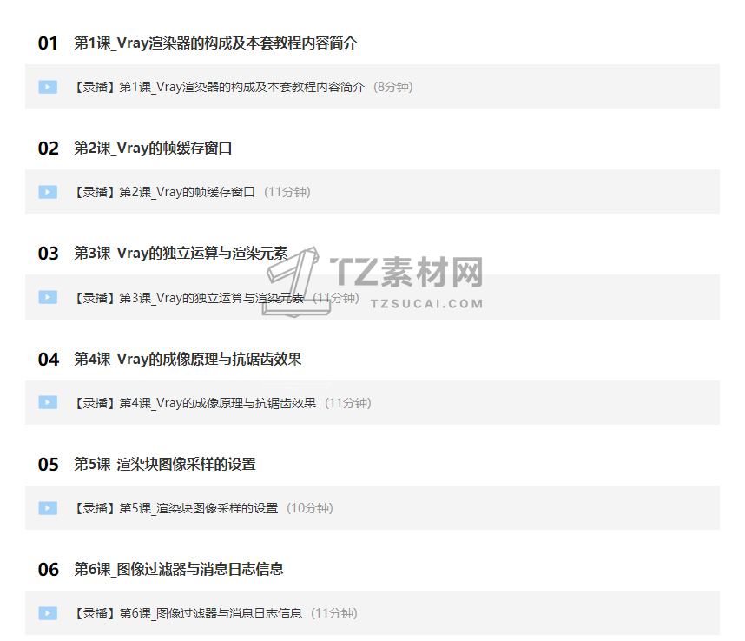
Task: Click the (11分钟) duration of 第4课
Action: coord(348,403)
